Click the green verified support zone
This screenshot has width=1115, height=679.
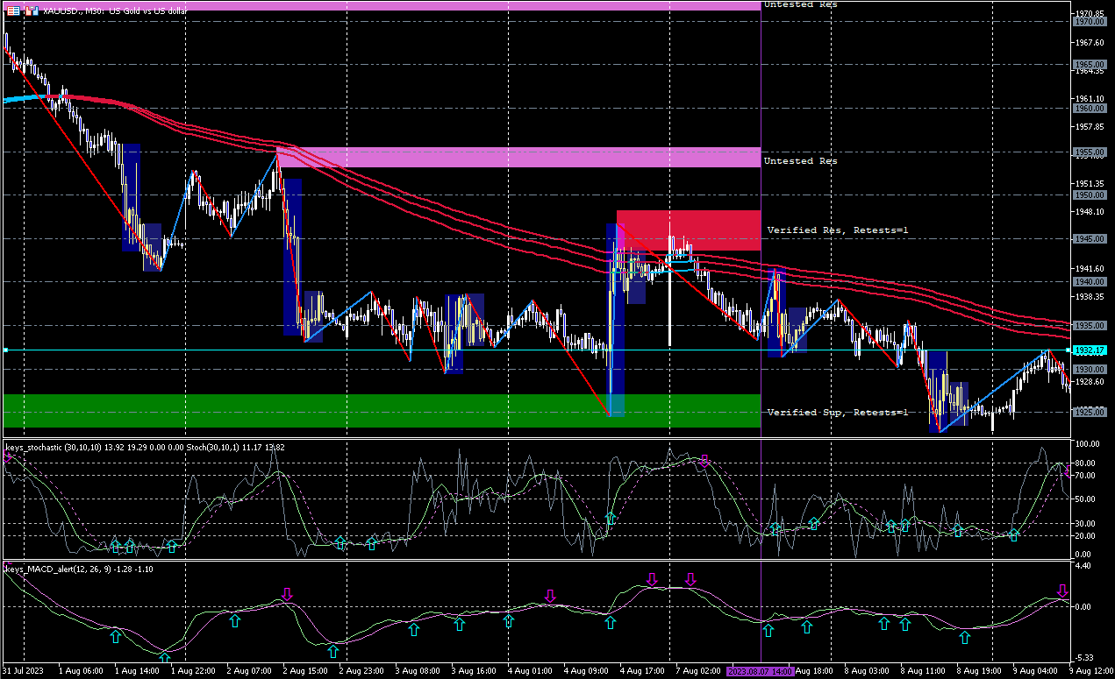[x=382, y=411]
